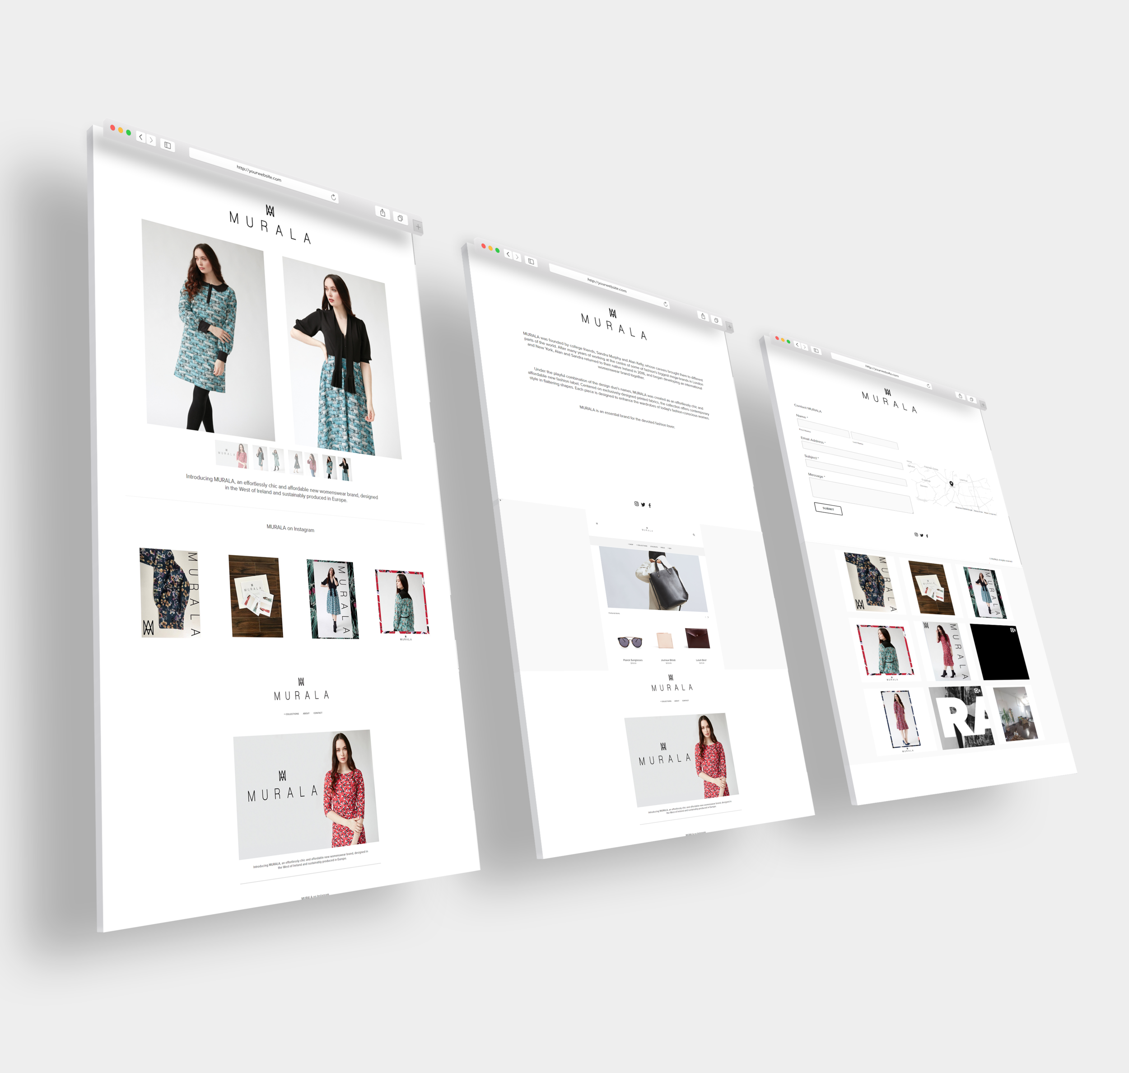Open Instagram icon in the middle window
Image resolution: width=1129 pixels, height=1073 pixels.
636,504
